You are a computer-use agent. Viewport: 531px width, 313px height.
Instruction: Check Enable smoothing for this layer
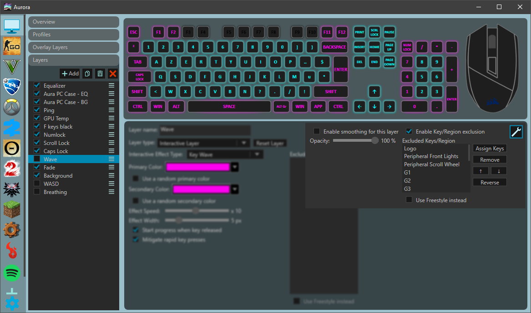click(317, 131)
